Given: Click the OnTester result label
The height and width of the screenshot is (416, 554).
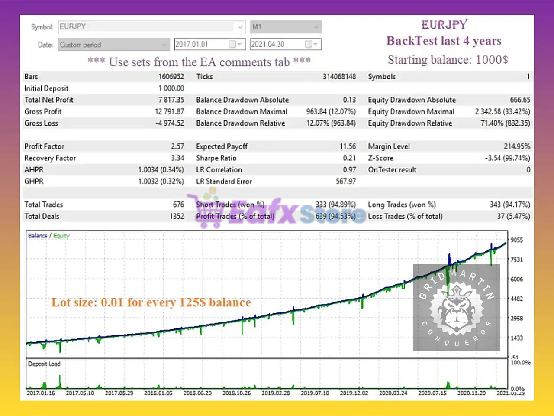Looking at the screenshot, I should (x=392, y=170).
